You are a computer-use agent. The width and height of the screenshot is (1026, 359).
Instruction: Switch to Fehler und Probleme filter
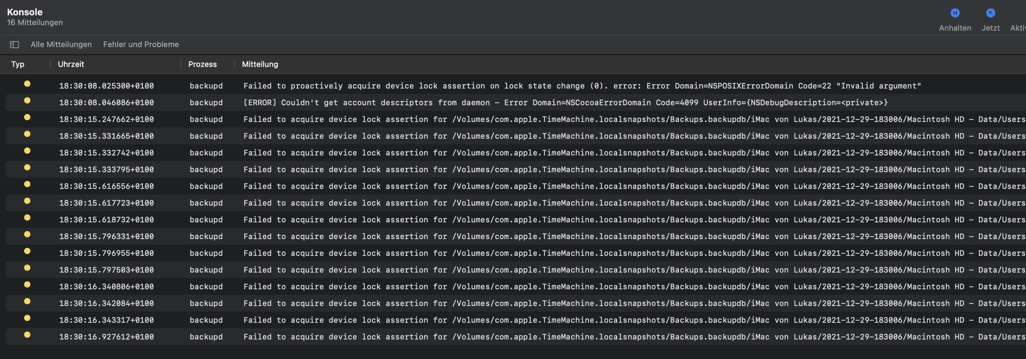coord(141,45)
